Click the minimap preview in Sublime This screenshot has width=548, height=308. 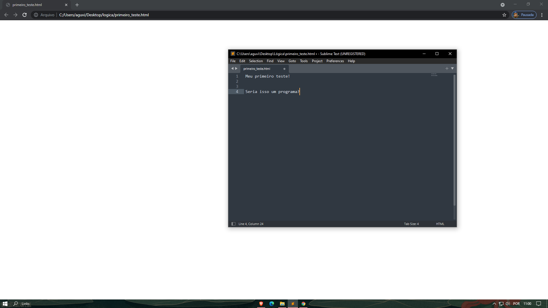coord(434,75)
